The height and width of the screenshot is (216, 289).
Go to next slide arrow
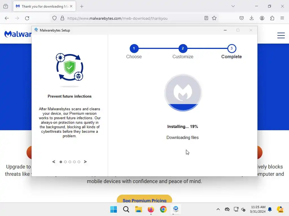pyautogui.click(x=85, y=162)
